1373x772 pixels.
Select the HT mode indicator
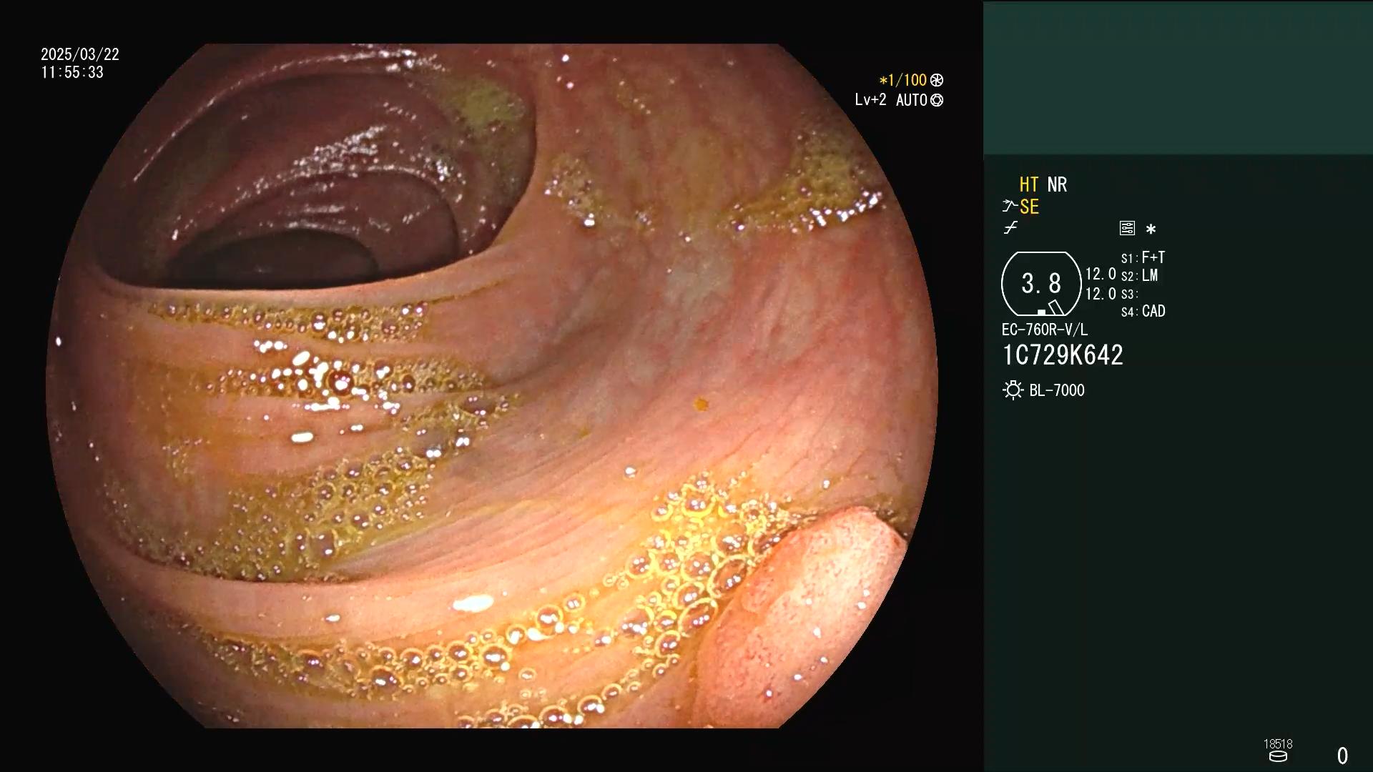[1028, 184]
